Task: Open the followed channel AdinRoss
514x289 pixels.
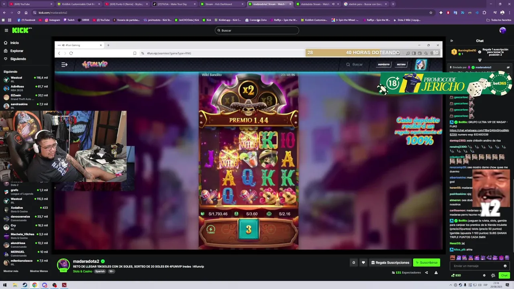Action: (x=26, y=88)
